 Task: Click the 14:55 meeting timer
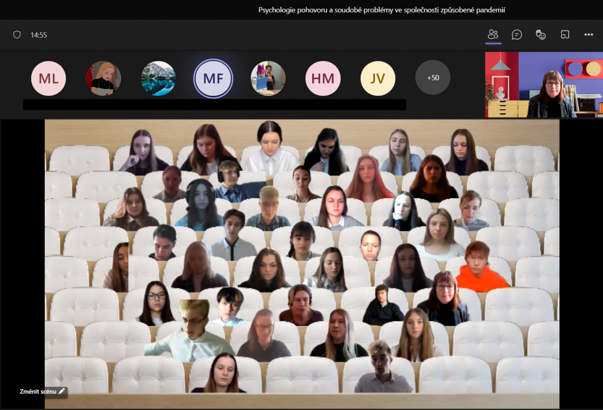[x=39, y=35]
